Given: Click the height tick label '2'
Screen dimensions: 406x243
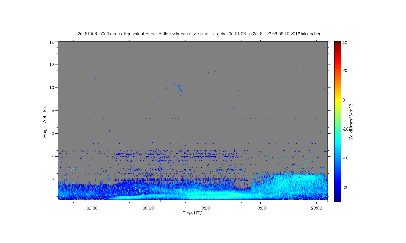Looking at the screenshot, I should (x=53, y=179).
